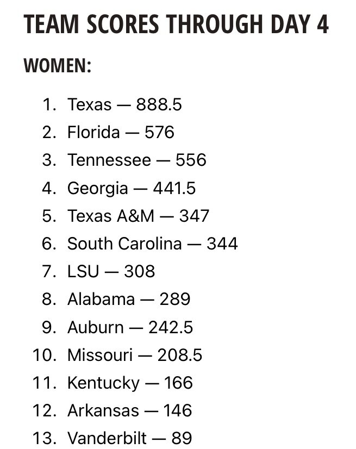Click the Texas A&M — 347 line
The width and height of the screenshot is (356, 449).
click(x=139, y=216)
